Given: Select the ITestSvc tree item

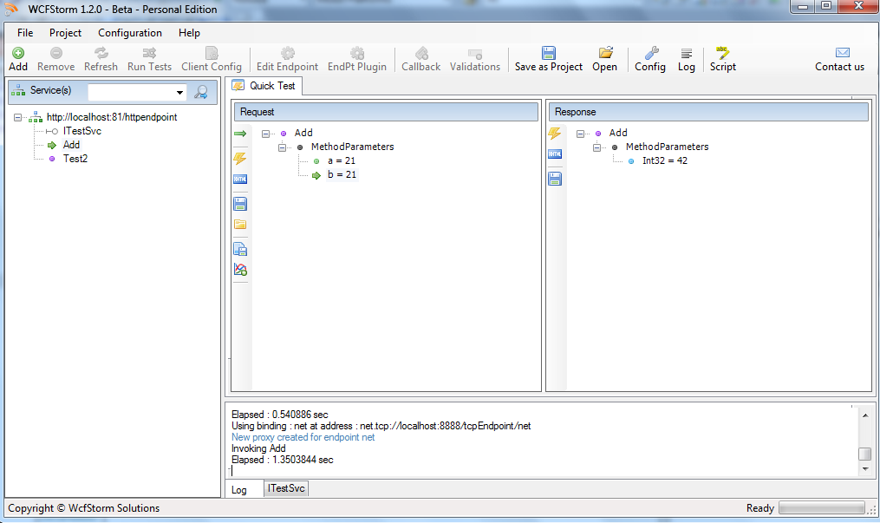Looking at the screenshot, I should 82,131.
